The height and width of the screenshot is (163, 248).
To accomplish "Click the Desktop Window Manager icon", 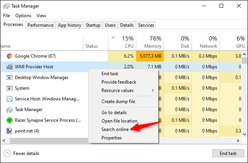I will point(10,77).
